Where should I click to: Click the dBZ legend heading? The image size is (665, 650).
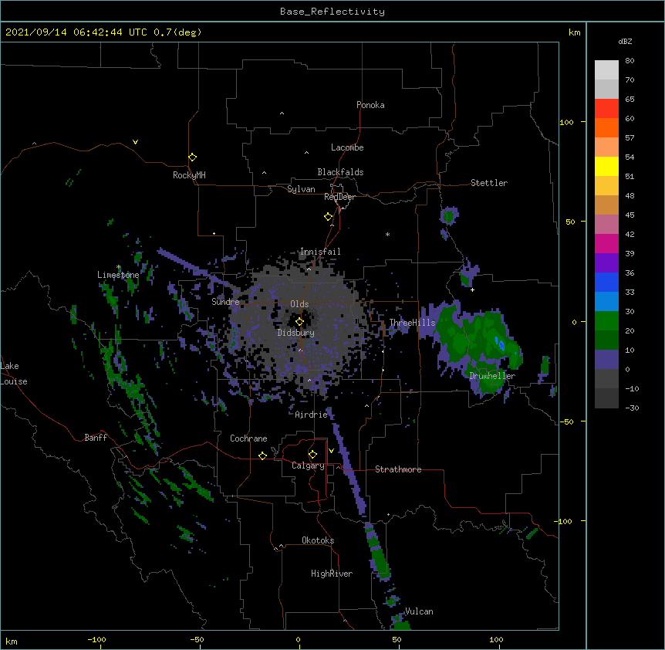click(x=625, y=41)
